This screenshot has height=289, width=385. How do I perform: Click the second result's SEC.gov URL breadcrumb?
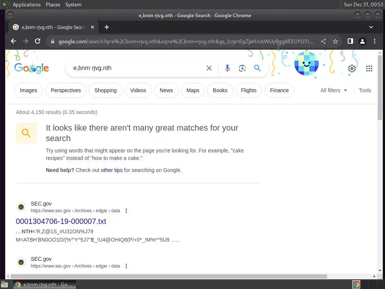click(x=75, y=266)
